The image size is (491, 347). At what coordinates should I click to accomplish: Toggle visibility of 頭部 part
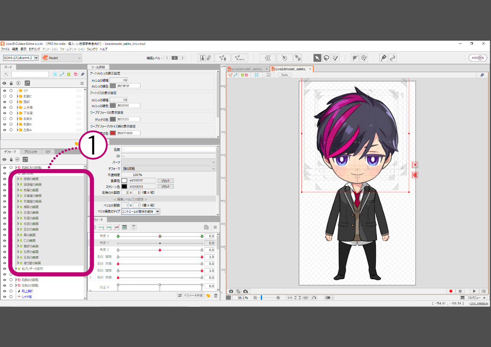coord(5,102)
